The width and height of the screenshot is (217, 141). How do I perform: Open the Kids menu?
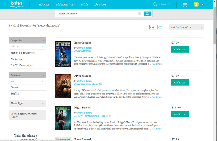84,4
